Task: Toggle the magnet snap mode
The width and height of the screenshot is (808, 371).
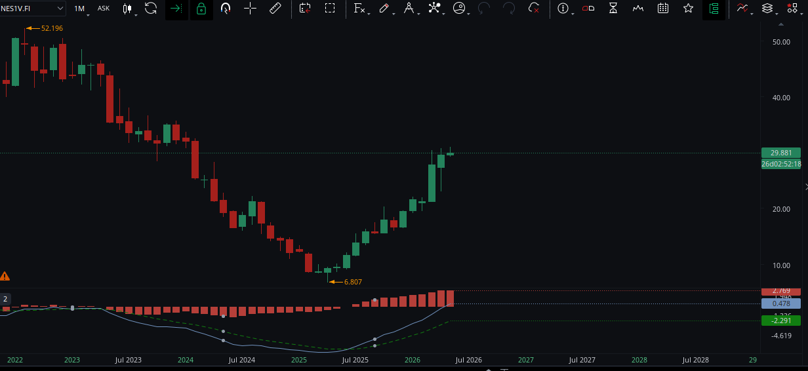Action: (x=226, y=9)
